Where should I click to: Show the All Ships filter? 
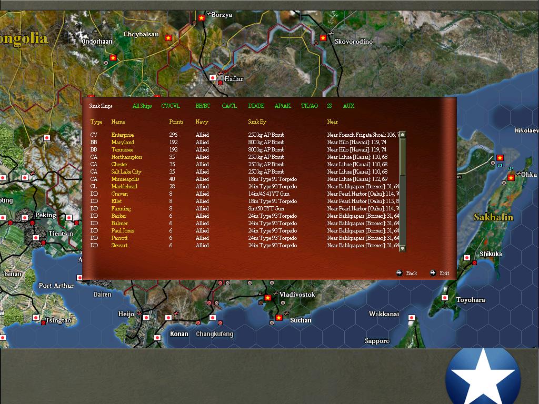click(x=142, y=106)
